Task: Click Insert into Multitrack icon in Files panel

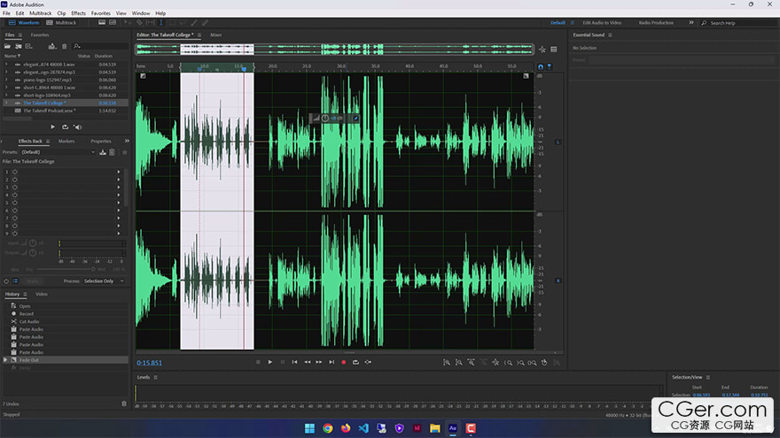Action: pos(52,46)
